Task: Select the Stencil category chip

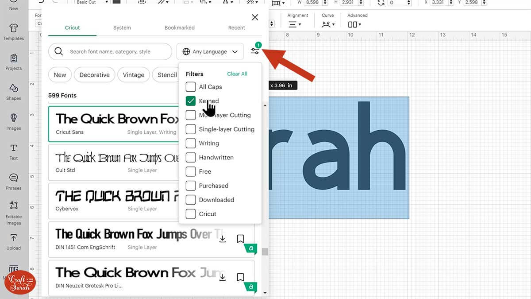Action: (166, 75)
